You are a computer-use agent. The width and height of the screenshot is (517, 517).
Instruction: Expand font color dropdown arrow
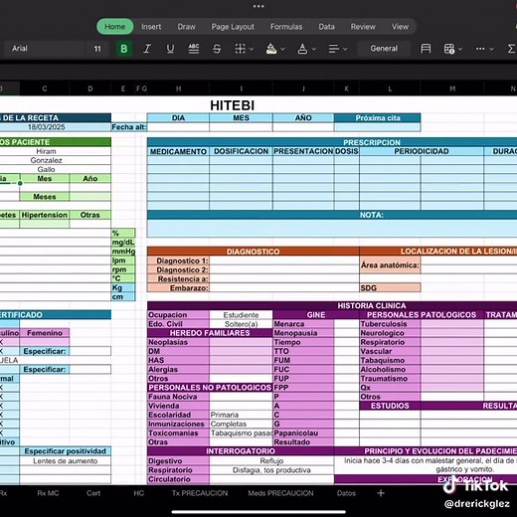(314, 49)
